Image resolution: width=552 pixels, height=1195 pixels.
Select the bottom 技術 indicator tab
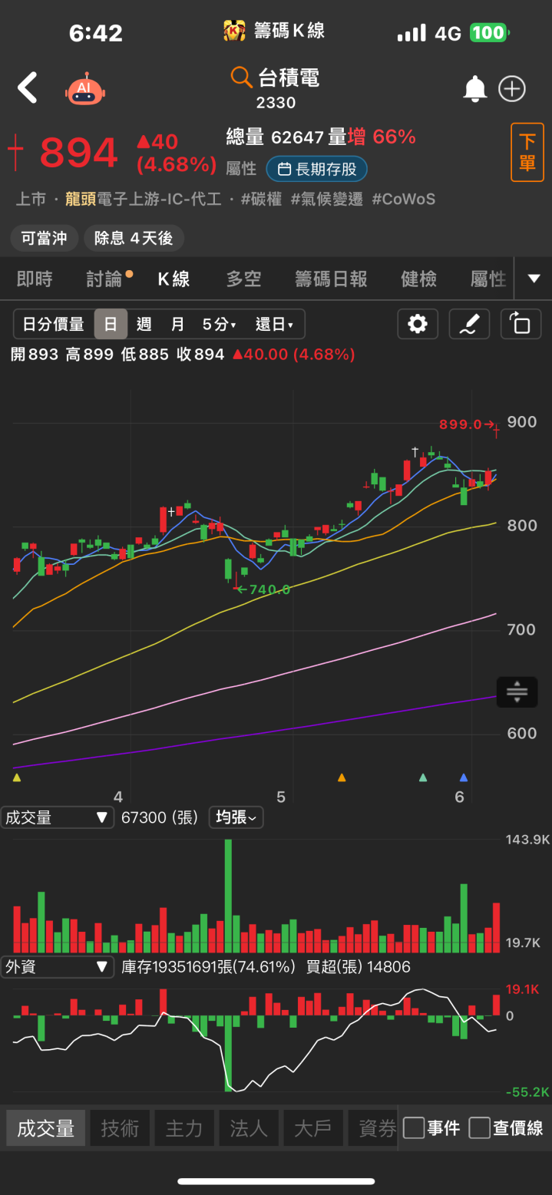point(120,1127)
